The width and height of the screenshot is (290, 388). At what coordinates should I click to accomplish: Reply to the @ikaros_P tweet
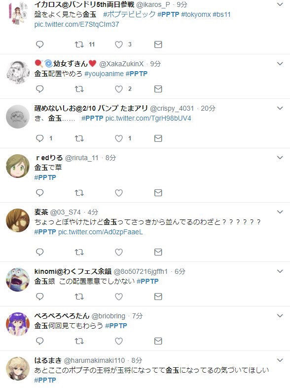click(x=40, y=44)
